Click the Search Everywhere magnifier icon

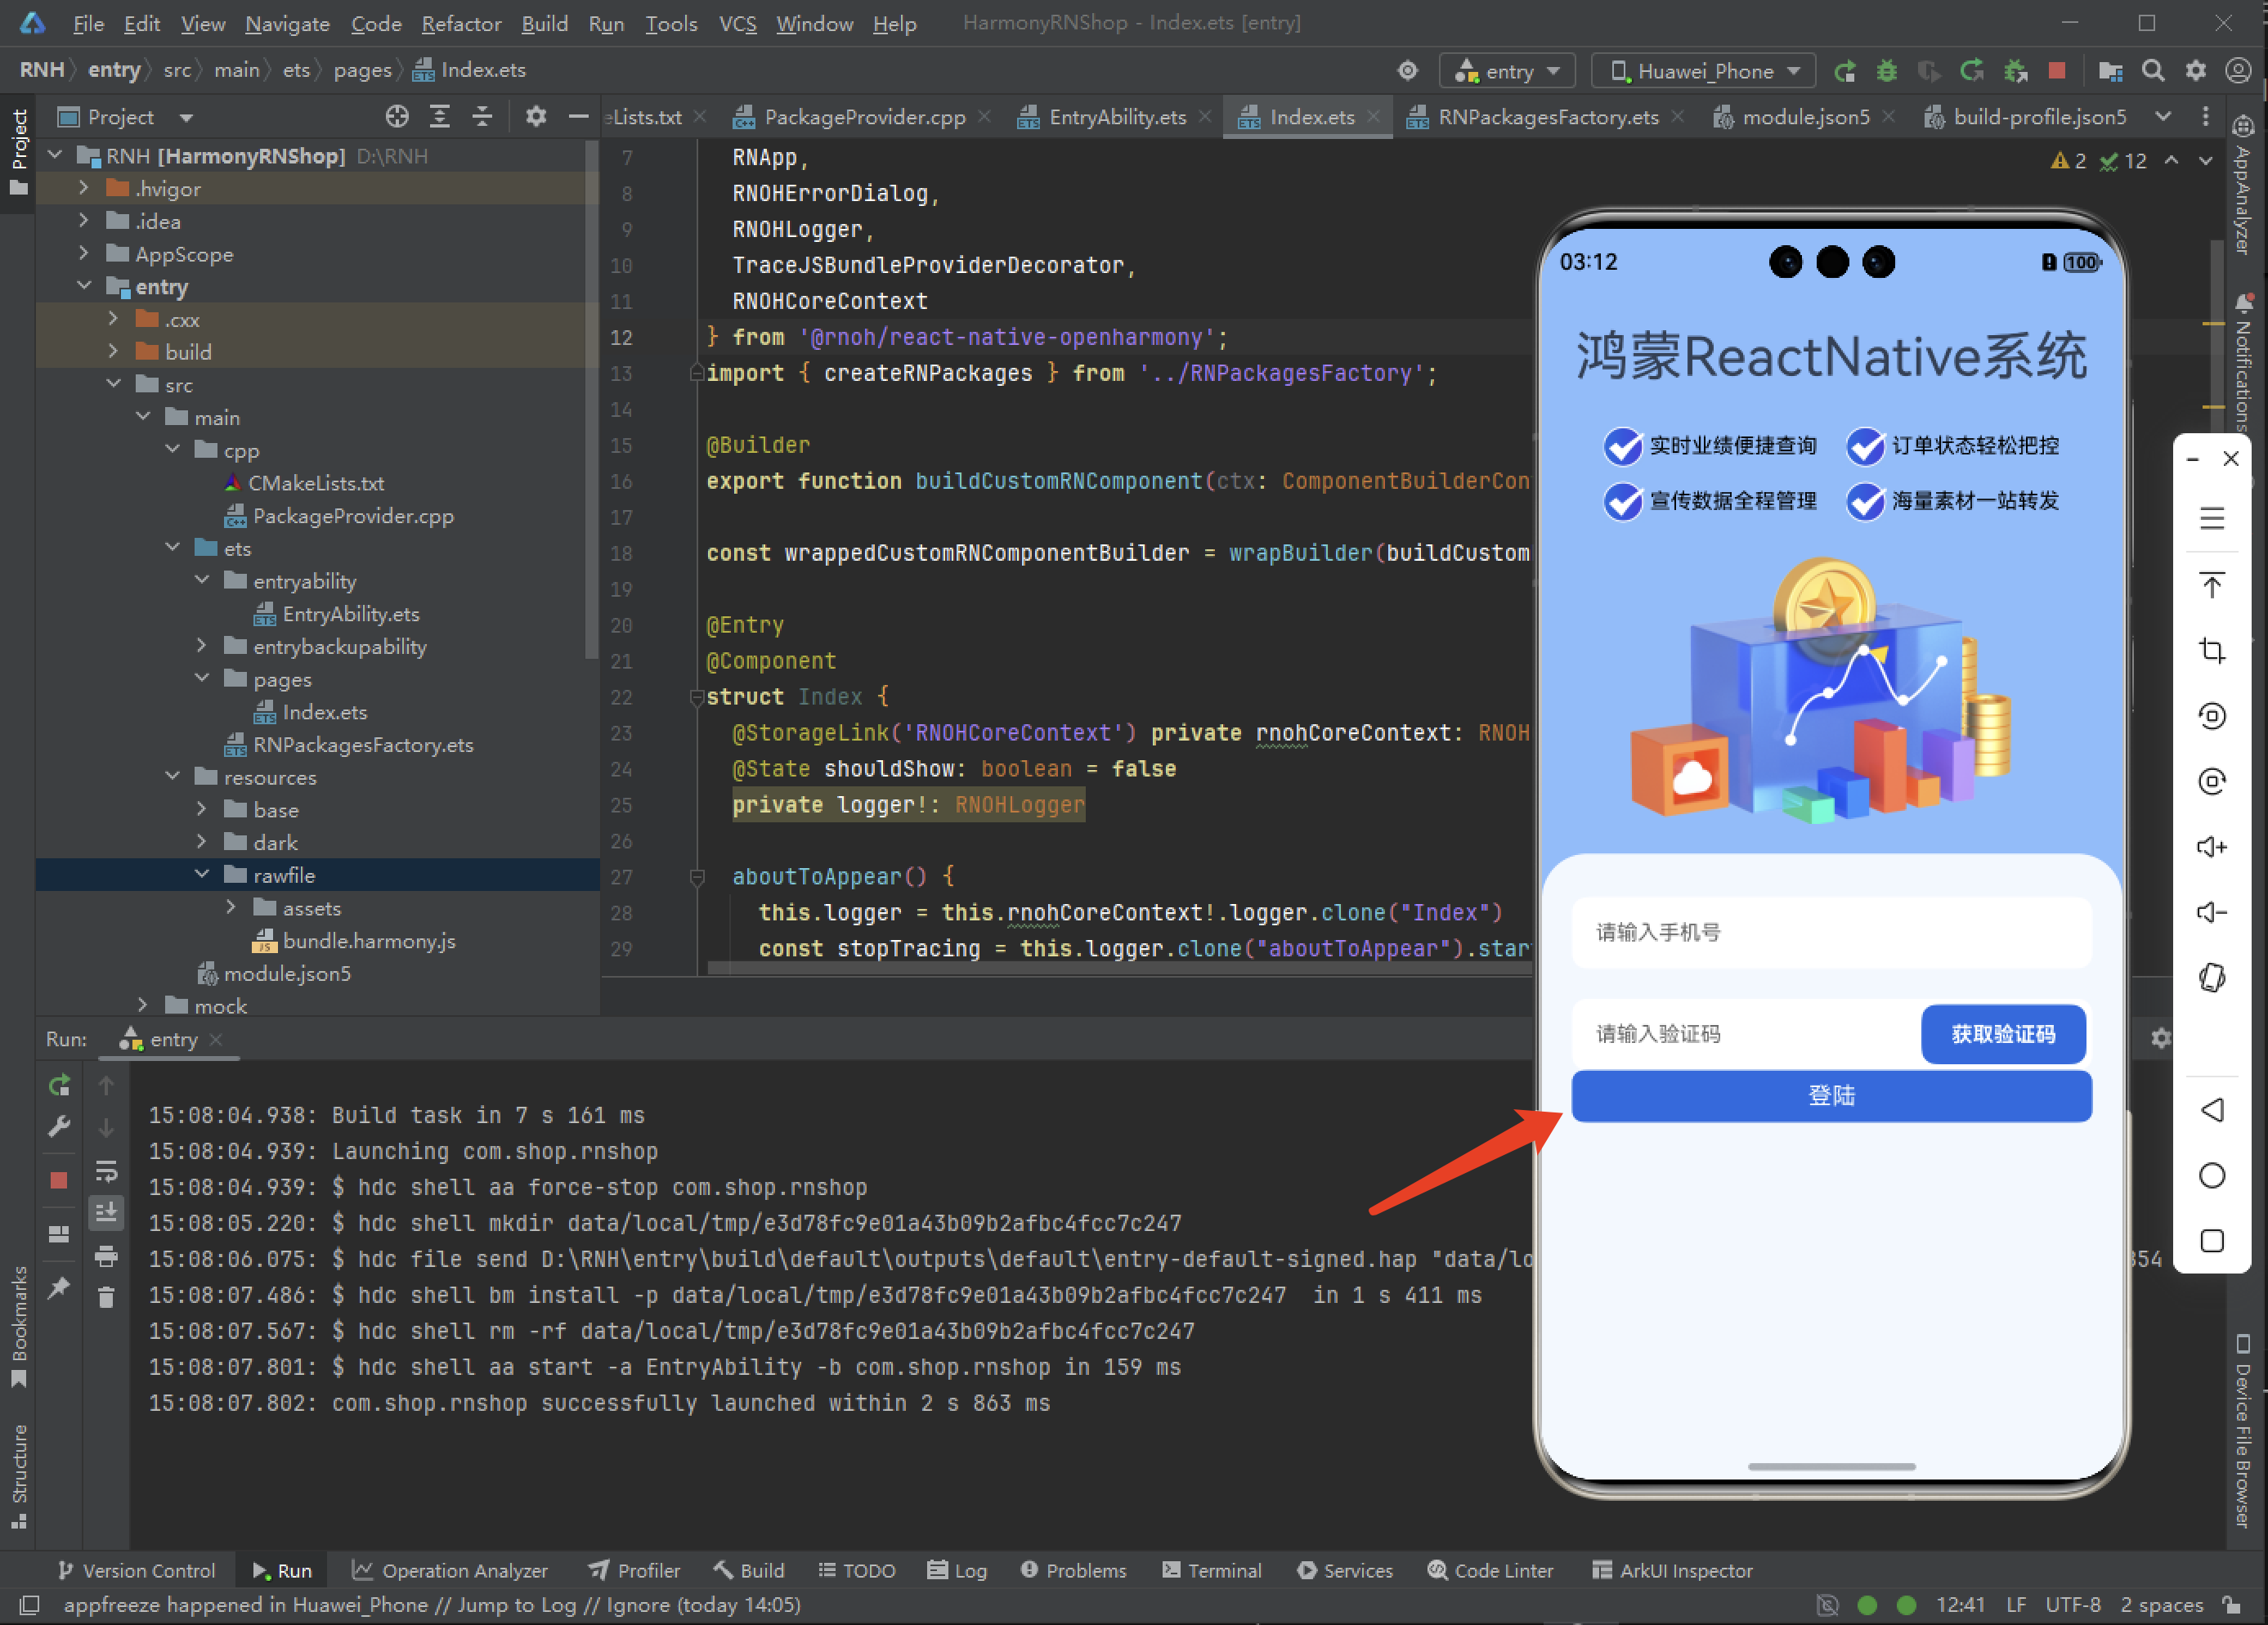point(2153,71)
